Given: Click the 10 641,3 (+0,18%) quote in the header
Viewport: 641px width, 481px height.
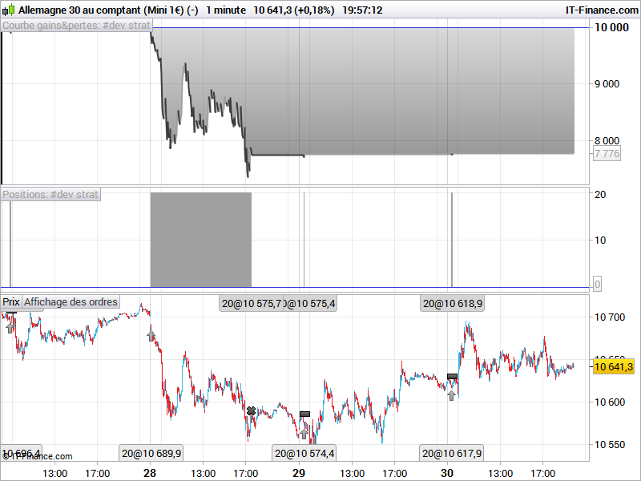Looking at the screenshot, I should pyautogui.click(x=293, y=10).
